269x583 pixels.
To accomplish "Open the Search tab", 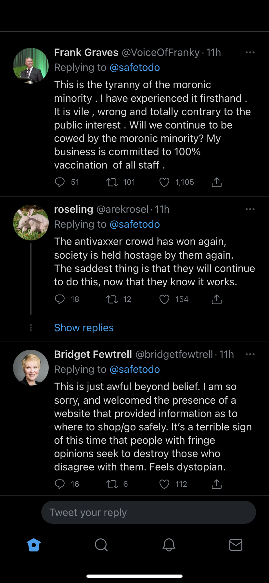I will (x=101, y=545).
